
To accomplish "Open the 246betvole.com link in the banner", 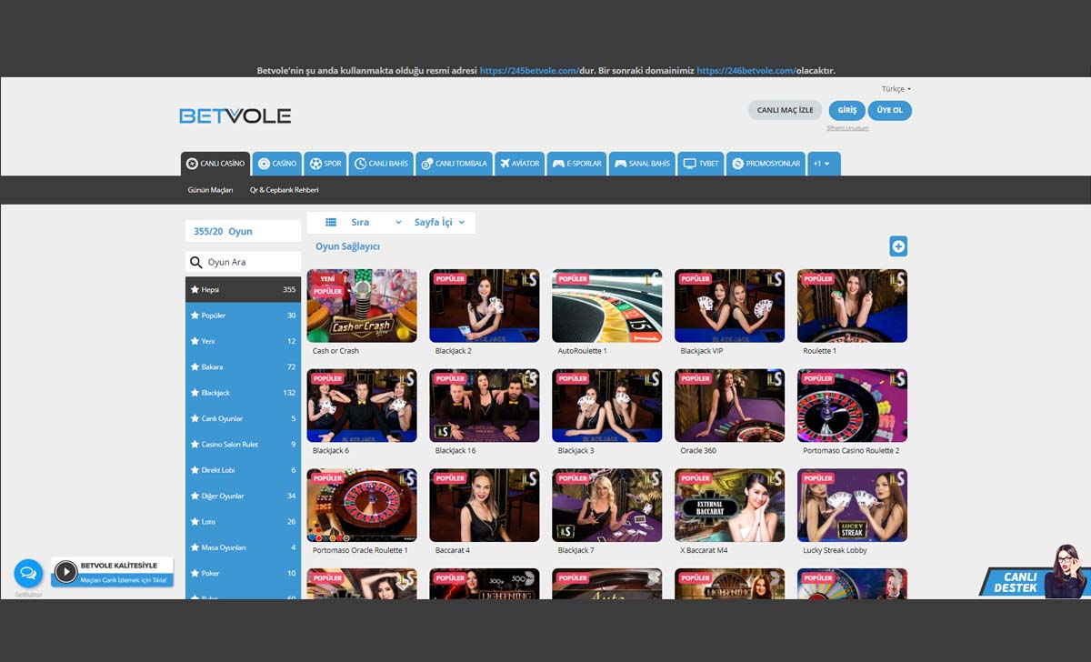I will click(746, 71).
